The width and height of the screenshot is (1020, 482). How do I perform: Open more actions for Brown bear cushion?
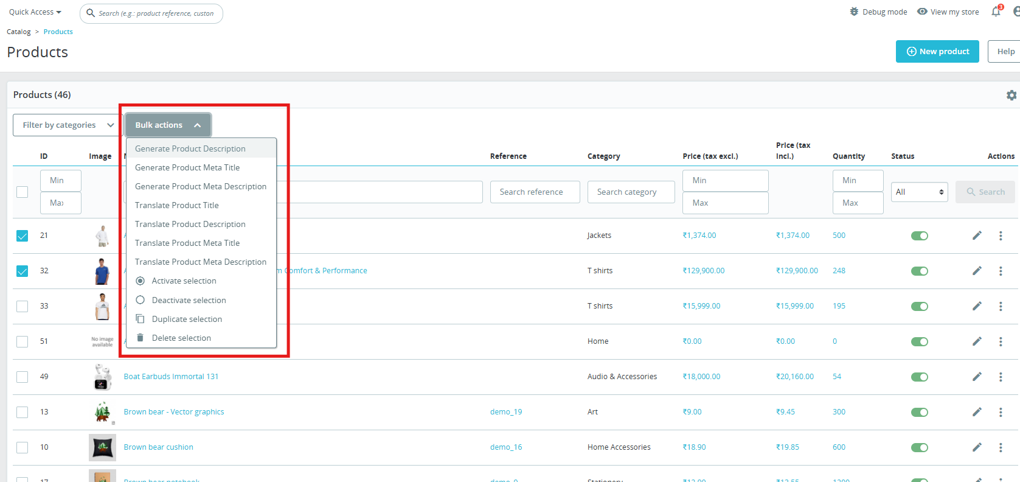(x=1001, y=447)
